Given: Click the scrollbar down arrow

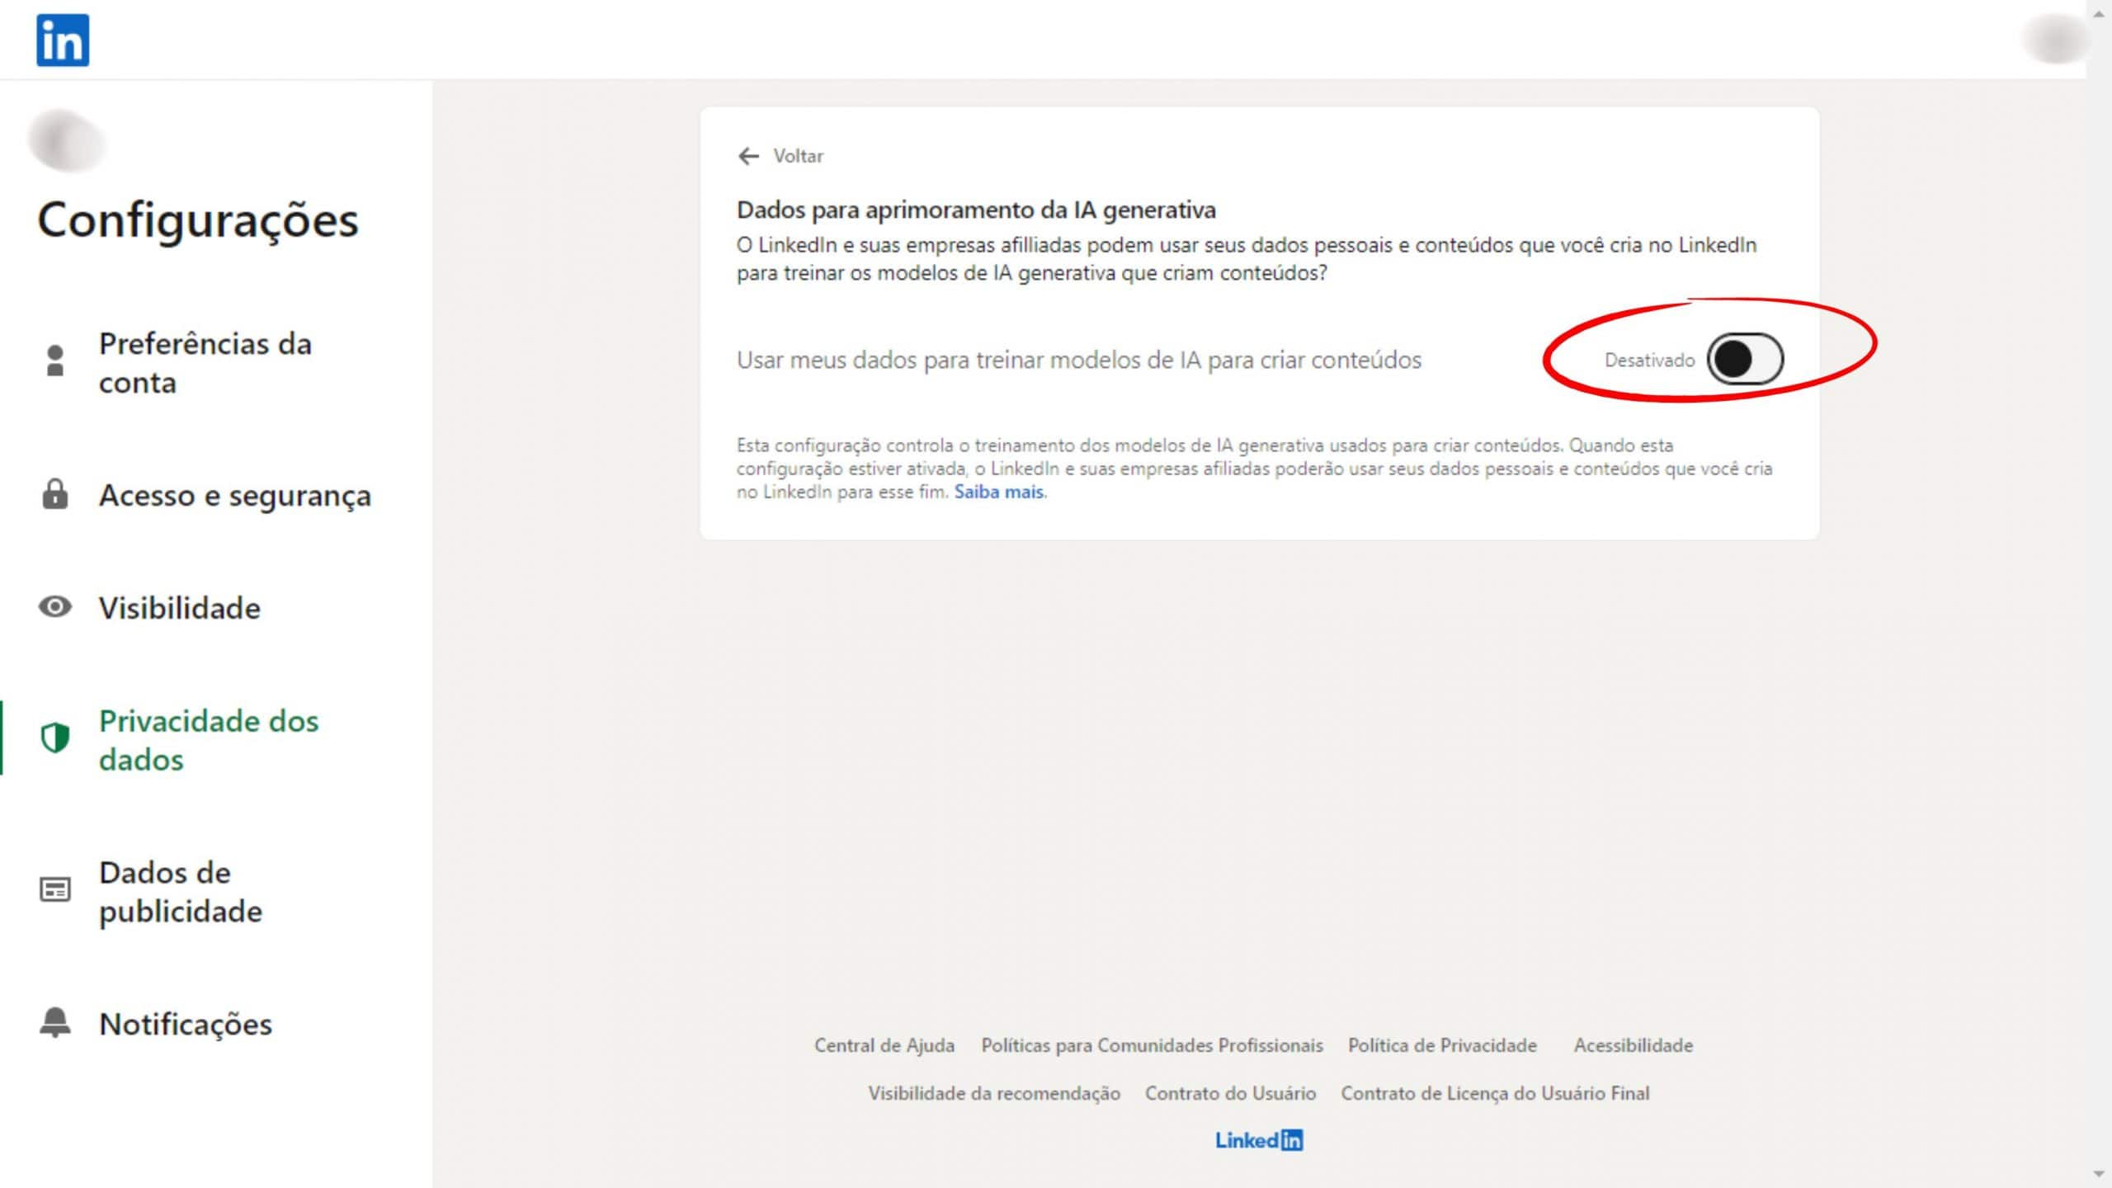Looking at the screenshot, I should pyautogui.click(x=2100, y=1174).
